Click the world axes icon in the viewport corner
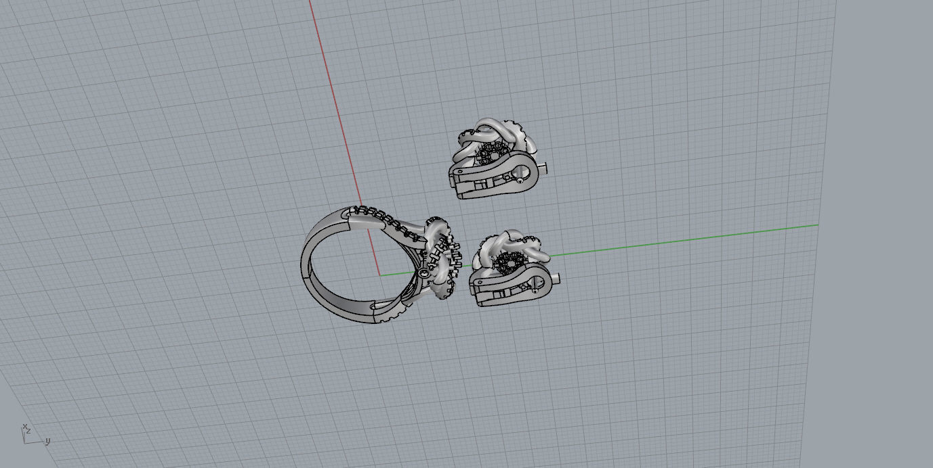The height and width of the screenshot is (468, 933). (x=35, y=434)
